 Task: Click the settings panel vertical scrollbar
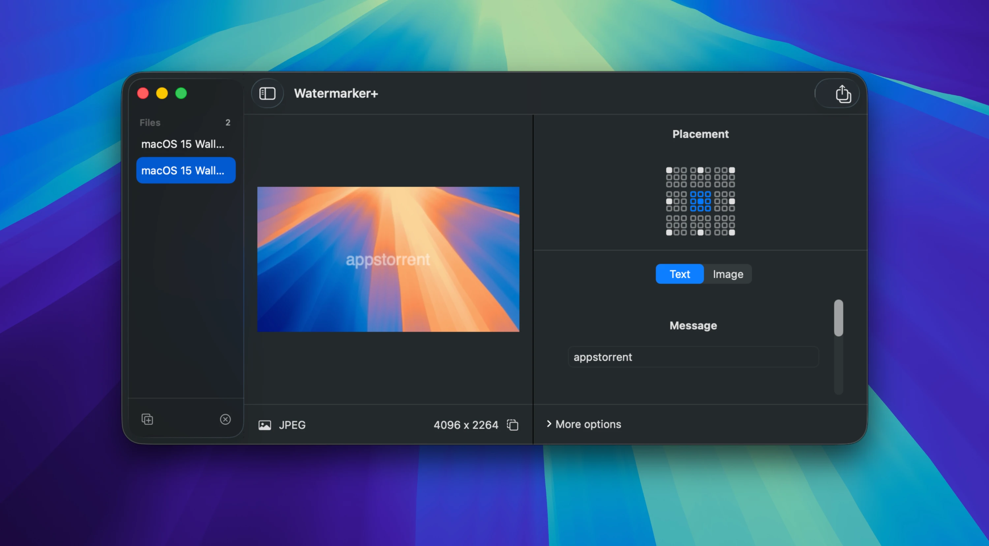point(838,318)
